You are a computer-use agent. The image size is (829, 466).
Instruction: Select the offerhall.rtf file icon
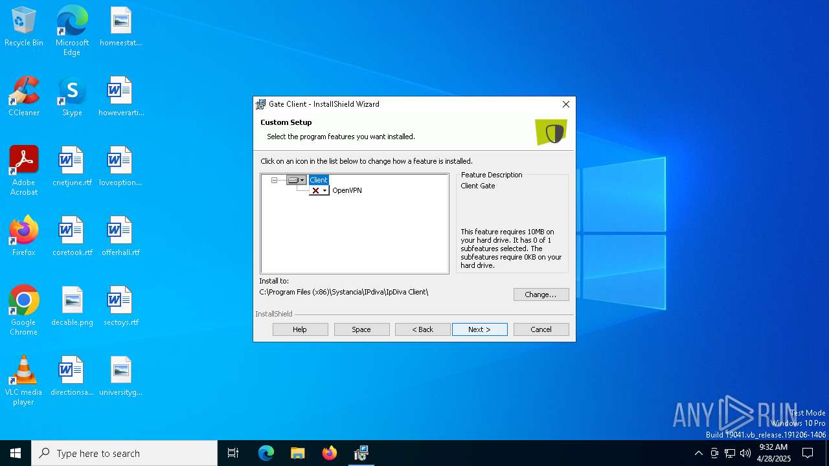click(120, 237)
